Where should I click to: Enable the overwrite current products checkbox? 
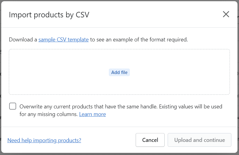point(13,106)
